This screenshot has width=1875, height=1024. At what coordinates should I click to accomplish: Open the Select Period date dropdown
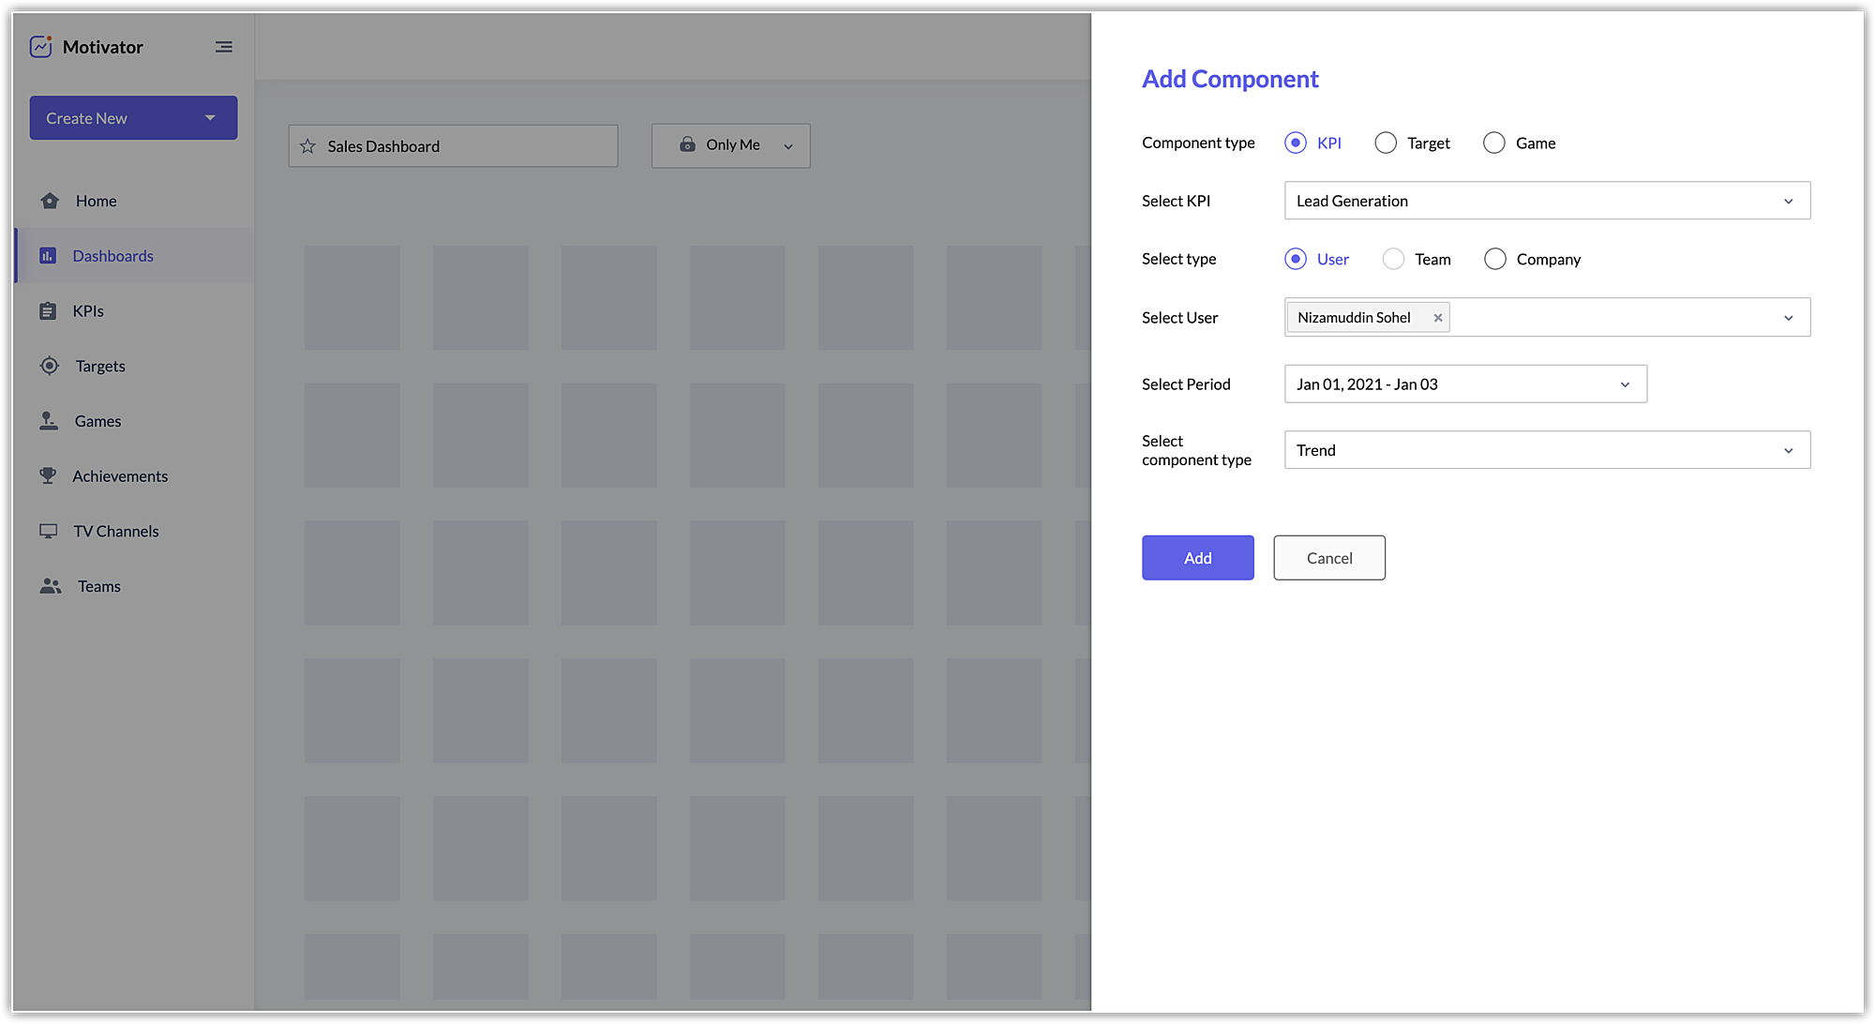click(1464, 384)
